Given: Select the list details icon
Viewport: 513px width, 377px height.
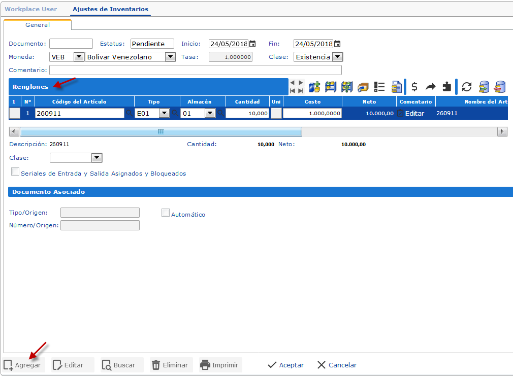Looking at the screenshot, I should 379,87.
